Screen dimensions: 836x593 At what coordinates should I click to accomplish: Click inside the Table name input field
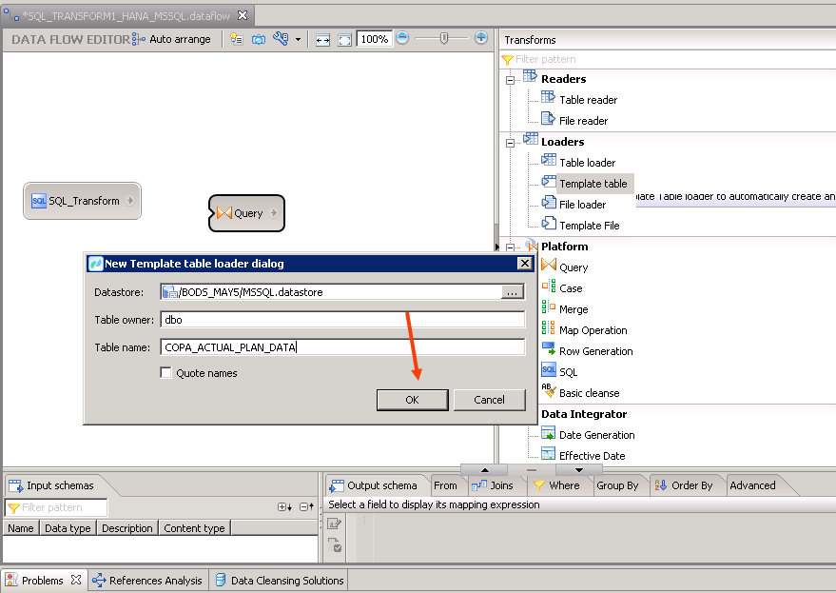click(333, 346)
